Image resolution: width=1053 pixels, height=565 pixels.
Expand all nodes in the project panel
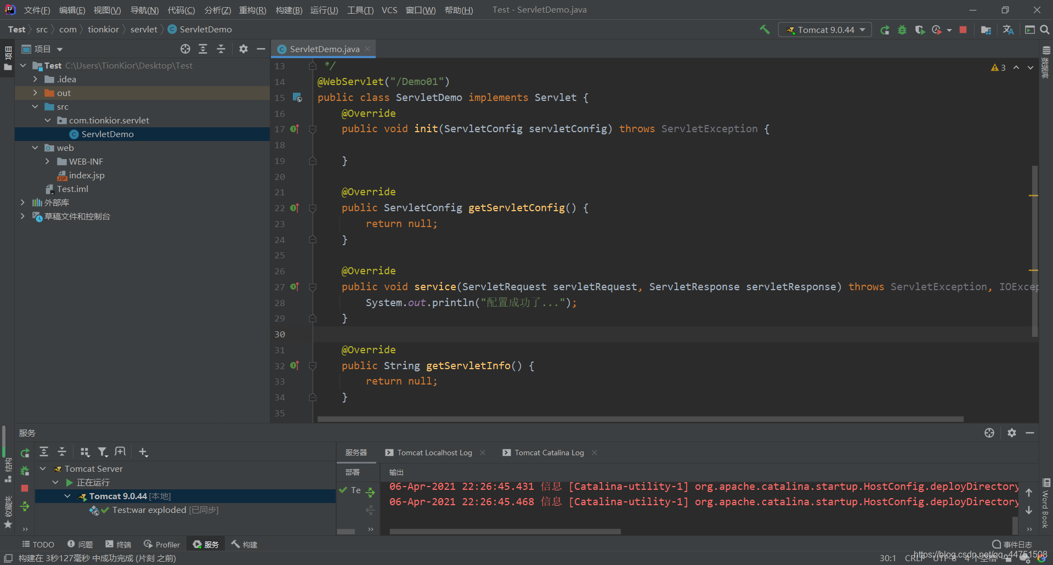203,49
